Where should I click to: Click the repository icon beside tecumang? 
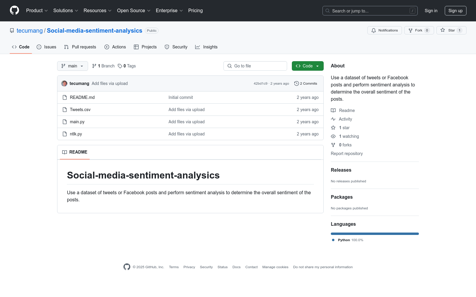[x=12, y=31]
